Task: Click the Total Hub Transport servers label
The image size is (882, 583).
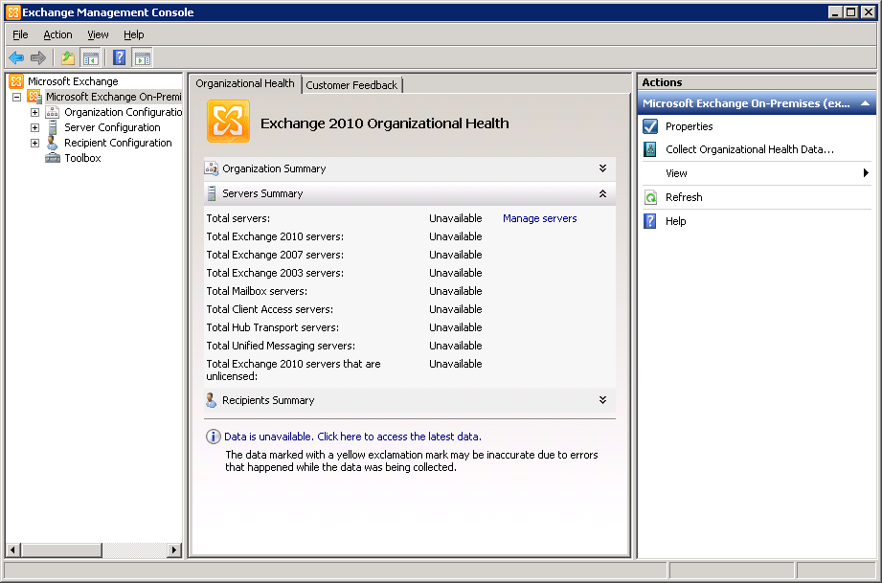Action: point(273,327)
